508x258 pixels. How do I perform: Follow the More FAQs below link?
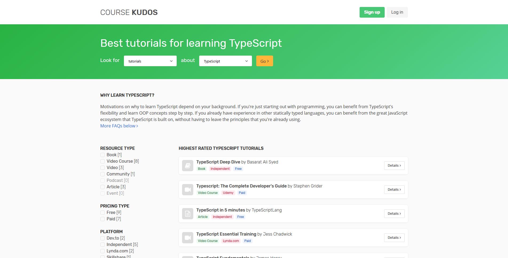pyautogui.click(x=119, y=126)
